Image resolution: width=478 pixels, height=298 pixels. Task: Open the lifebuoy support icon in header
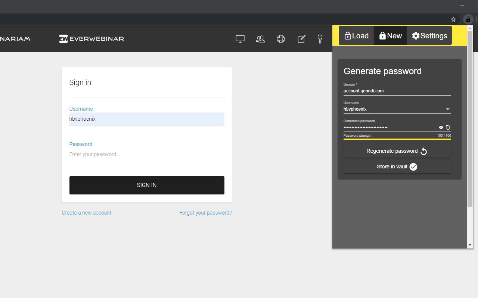[x=281, y=39]
